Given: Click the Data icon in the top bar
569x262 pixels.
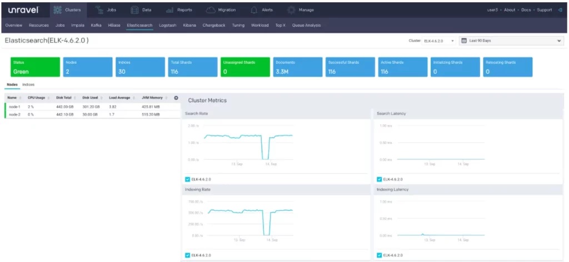Looking at the screenshot, I should 134,10.
